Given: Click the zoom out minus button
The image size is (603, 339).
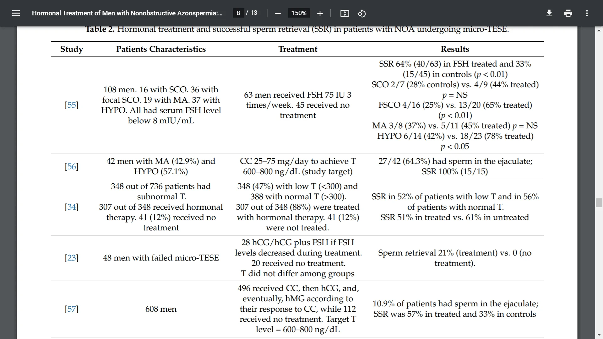Looking at the screenshot, I should (x=278, y=13).
